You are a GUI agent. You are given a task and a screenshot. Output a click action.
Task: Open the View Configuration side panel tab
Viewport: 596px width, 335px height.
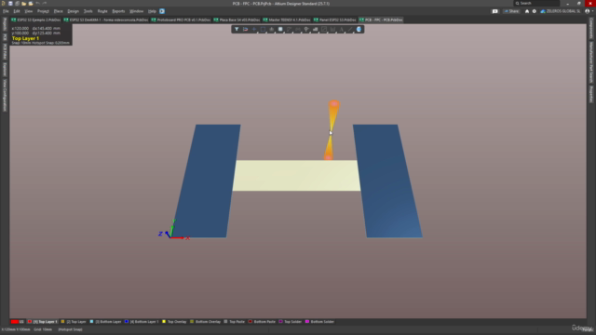pyautogui.click(x=5, y=95)
